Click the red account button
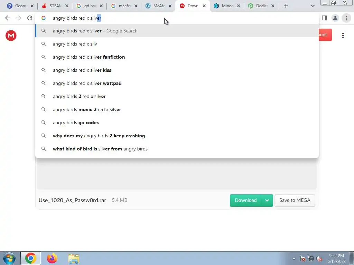The image size is (354, 265). (325, 35)
